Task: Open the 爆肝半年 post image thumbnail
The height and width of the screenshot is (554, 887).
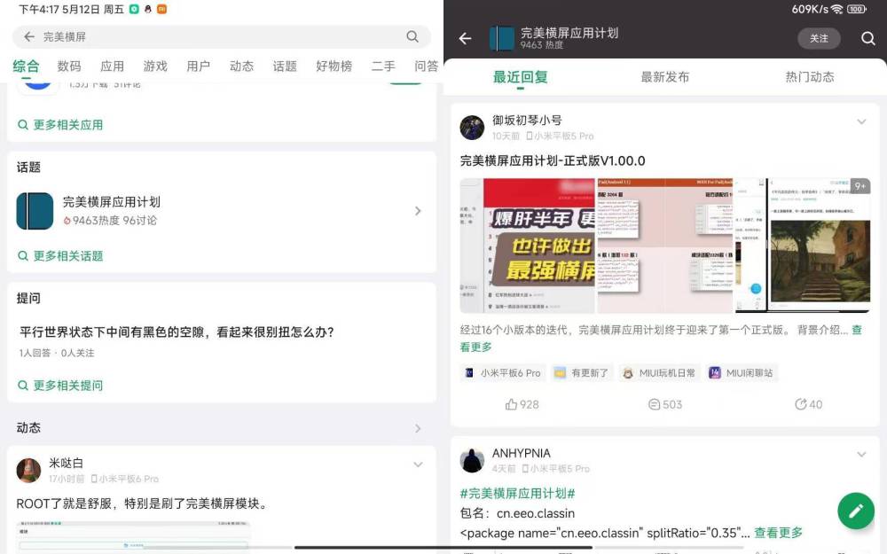Action: tap(528, 246)
